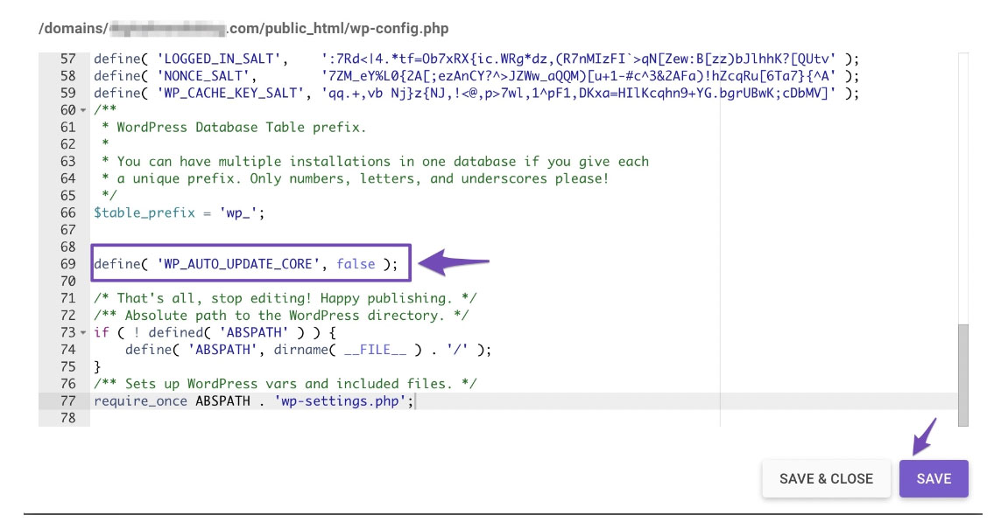Collapse the if block fold arrow at line 73
This screenshot has width=994, height=529.
pyautogui.click(x=83, y=333)
